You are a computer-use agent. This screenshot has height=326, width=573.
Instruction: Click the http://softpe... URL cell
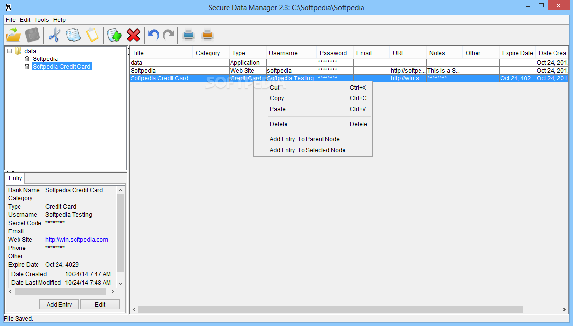point(408,71)
